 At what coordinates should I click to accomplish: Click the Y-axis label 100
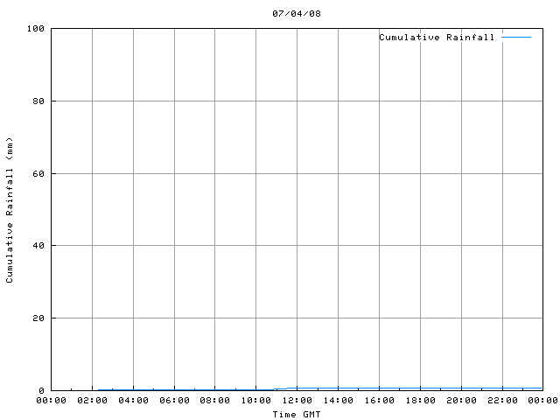36,29
